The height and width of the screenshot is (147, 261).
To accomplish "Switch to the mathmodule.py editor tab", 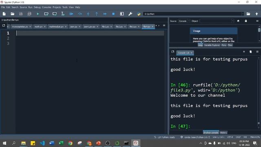I will (56, 27).
